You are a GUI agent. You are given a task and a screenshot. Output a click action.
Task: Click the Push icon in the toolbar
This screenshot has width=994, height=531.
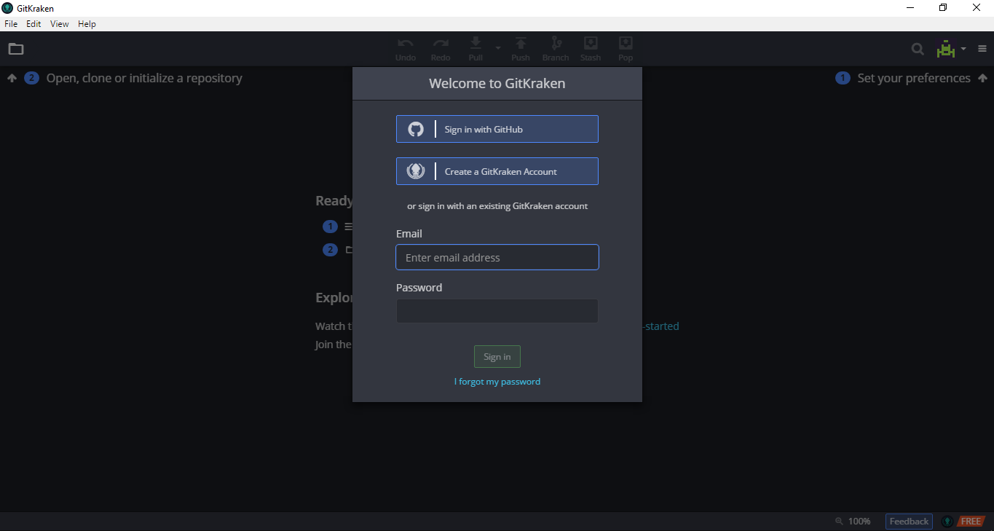pos(521,44)
